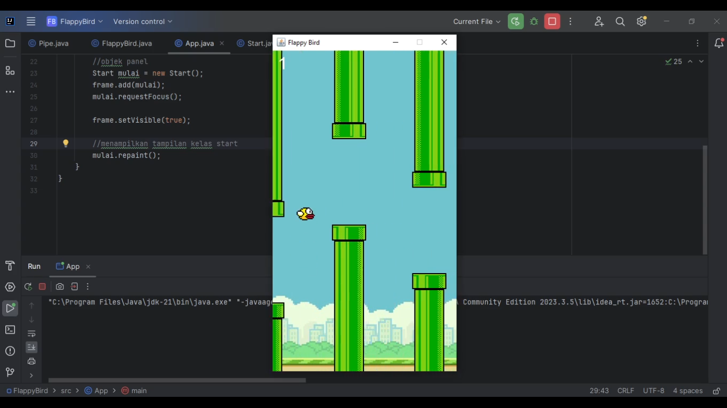Open the Build hammer tool window
Screen dimensions: 727x408
tap(10, 266)
